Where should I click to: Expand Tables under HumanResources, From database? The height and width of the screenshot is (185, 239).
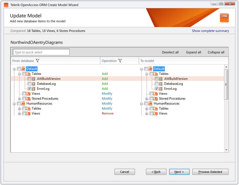[19, 109]
